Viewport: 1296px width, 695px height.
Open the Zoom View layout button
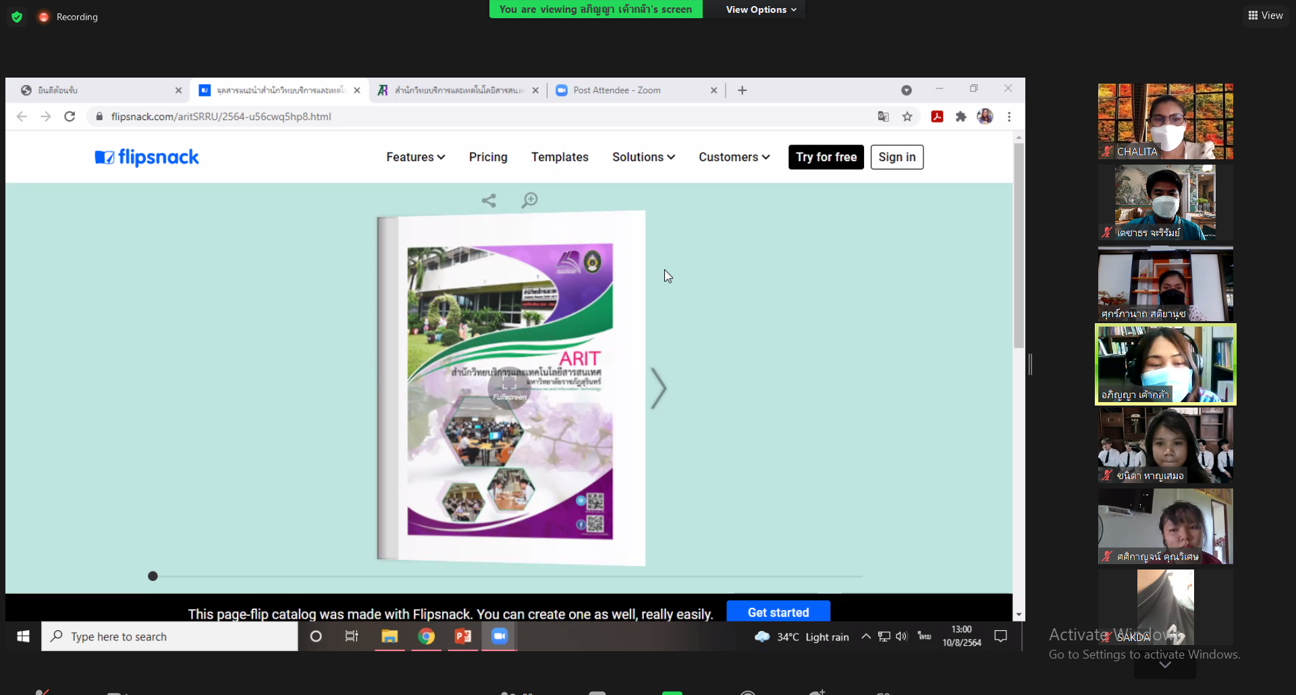coord(1266,16)
